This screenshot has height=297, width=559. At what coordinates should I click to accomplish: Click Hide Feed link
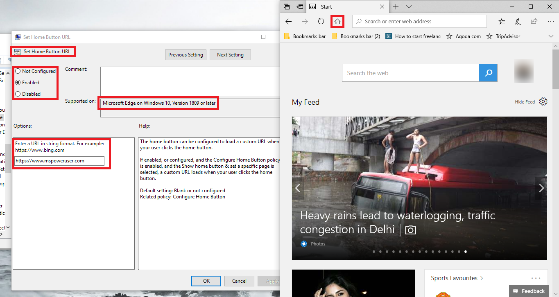tap(525, 102)
